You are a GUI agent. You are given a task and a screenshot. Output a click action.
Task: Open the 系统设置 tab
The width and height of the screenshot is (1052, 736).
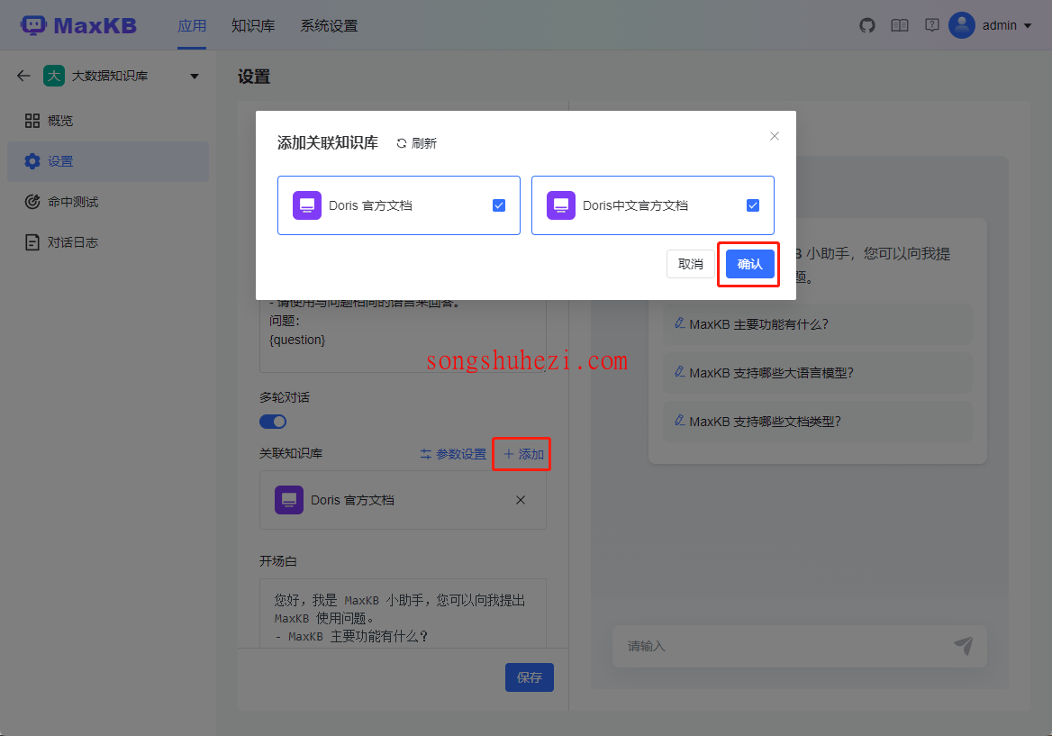point(330,25)
